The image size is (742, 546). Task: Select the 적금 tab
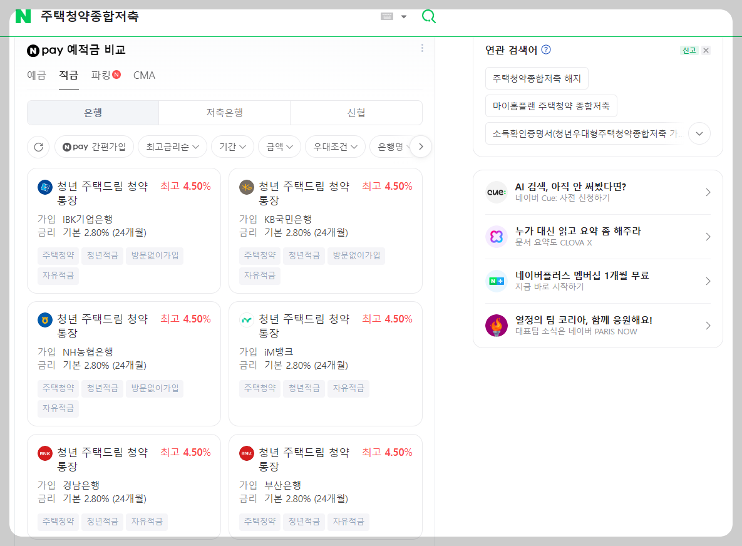pos(69,75)
